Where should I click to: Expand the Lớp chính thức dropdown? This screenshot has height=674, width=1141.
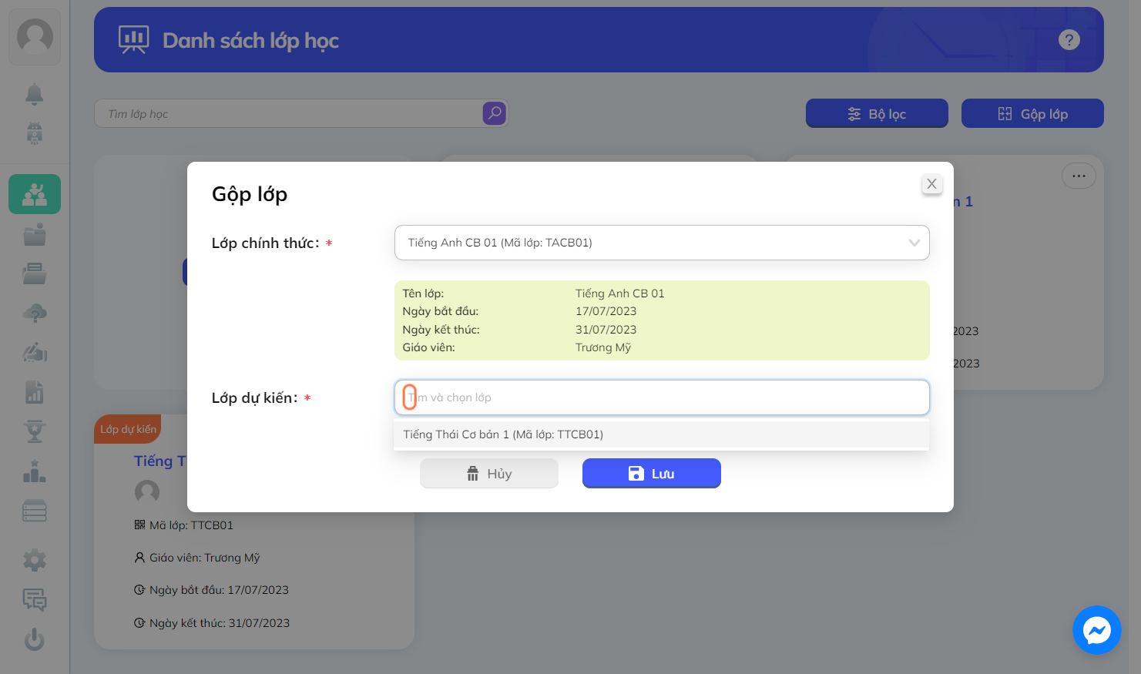[x=662, y=243]
